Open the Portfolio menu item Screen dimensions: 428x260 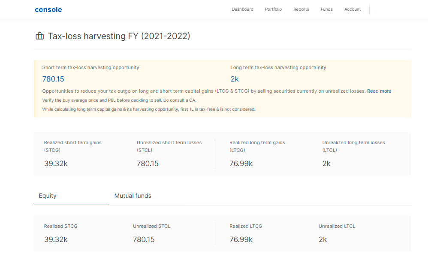[x=273, y=9]
